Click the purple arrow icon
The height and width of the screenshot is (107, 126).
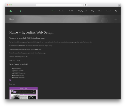[10, 80]
